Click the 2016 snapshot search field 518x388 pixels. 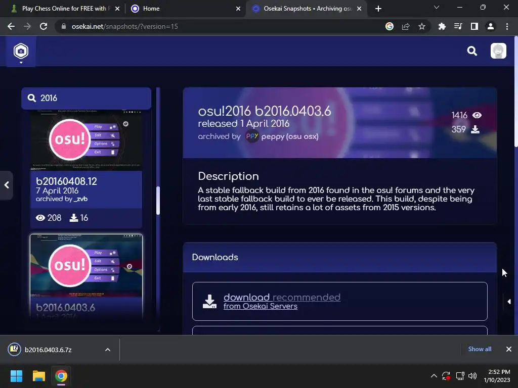(86, 98)
